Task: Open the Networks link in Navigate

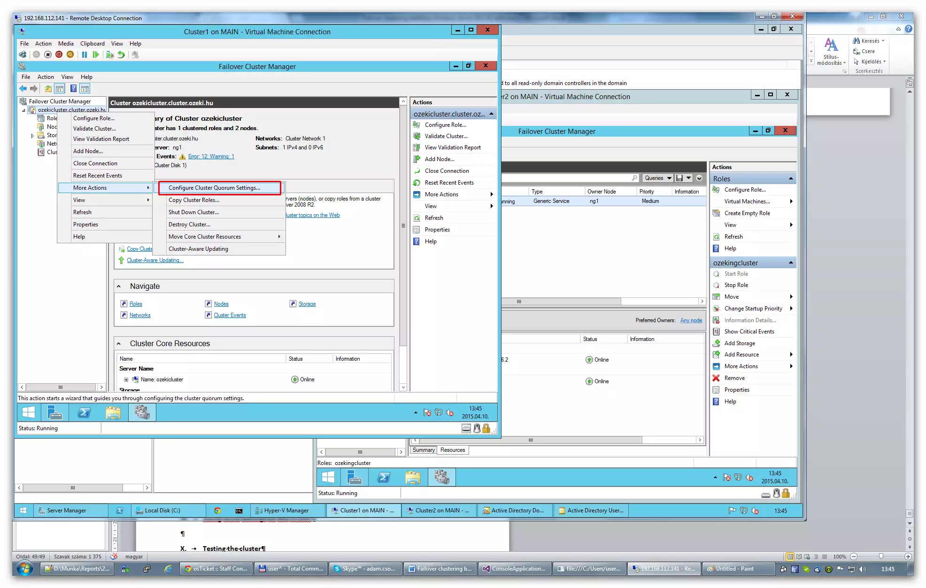Action: 140,315
